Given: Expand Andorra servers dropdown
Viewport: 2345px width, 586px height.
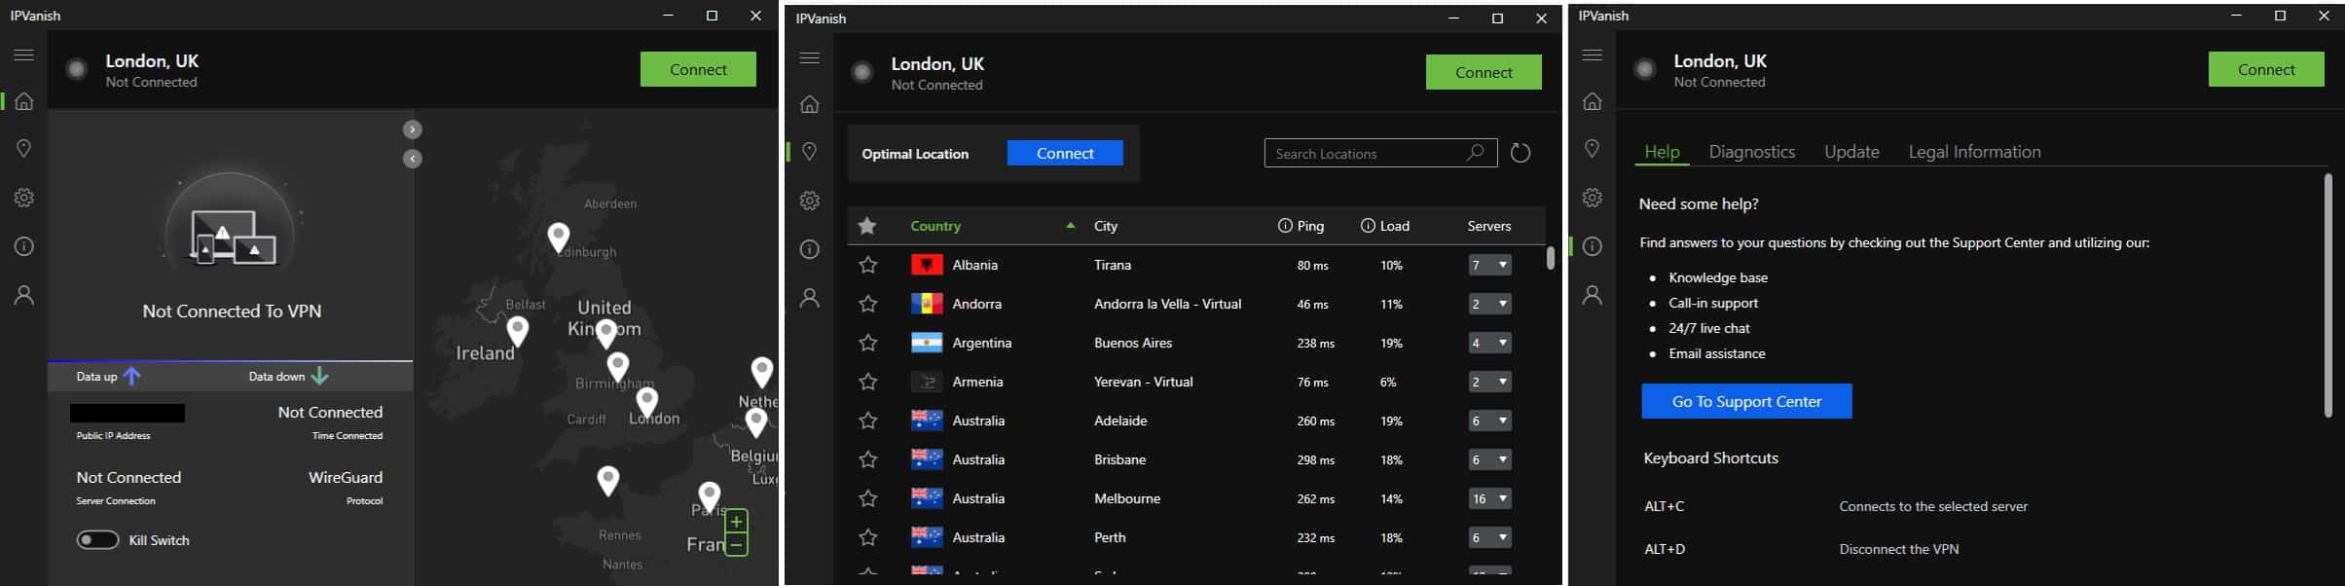Looking at the screenshot, I should tap(1489, 304).
